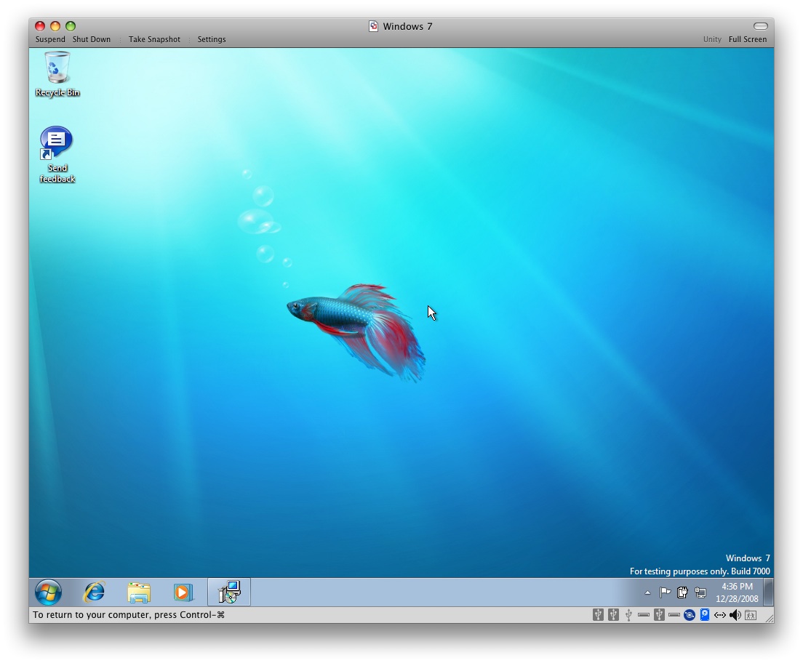Image resolution: width=803 pixels, height=663 pixels.
Task: Click the network adapter arrows status icon
Action: click(720, 615)
